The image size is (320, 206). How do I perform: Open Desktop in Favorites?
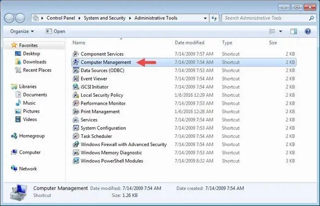coord(32,53)
